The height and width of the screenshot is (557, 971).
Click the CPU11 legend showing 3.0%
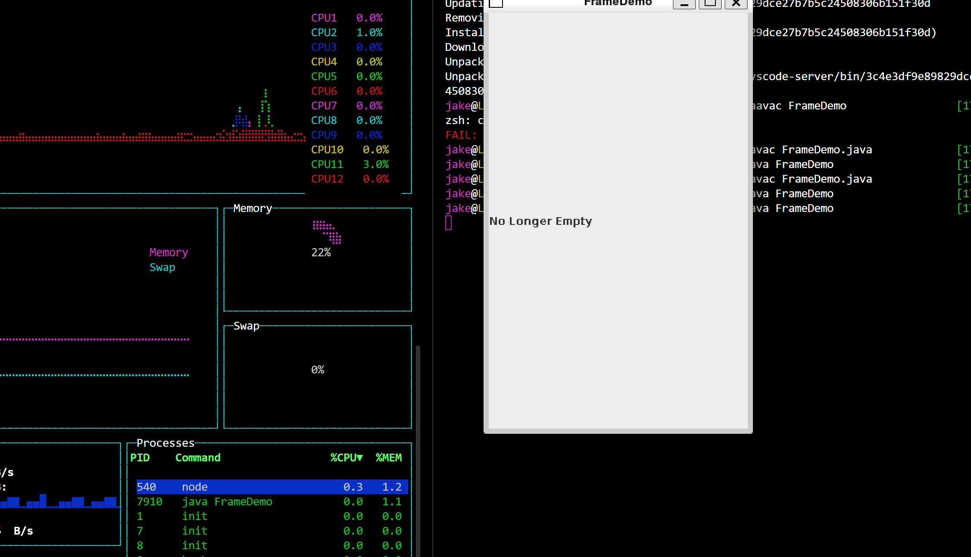click(350, 164)
